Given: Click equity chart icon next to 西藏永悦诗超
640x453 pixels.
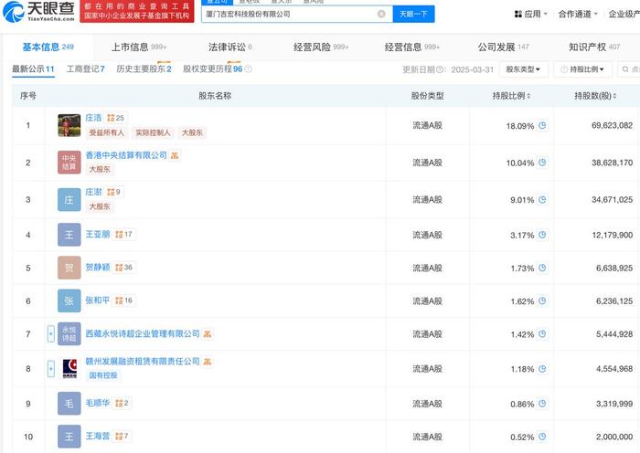Looking at the screenshot, I should point(208,334).
